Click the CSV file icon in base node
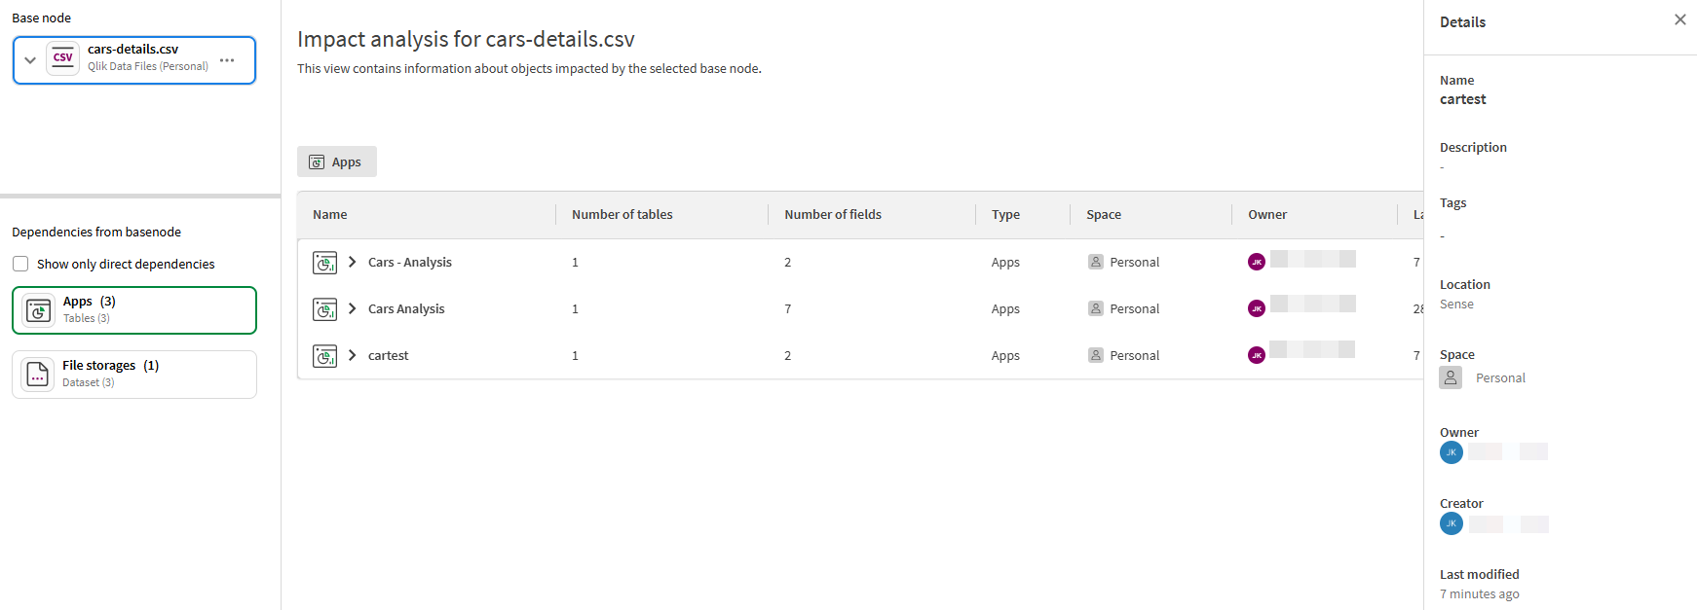Viewport: 1697px width, 610px height. pos(63,58)
